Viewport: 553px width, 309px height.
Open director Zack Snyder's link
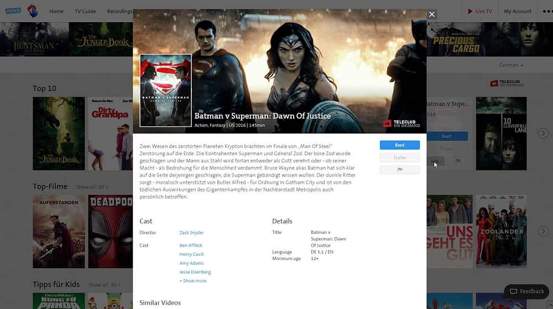pyautogui.click(x=191, y=233)
